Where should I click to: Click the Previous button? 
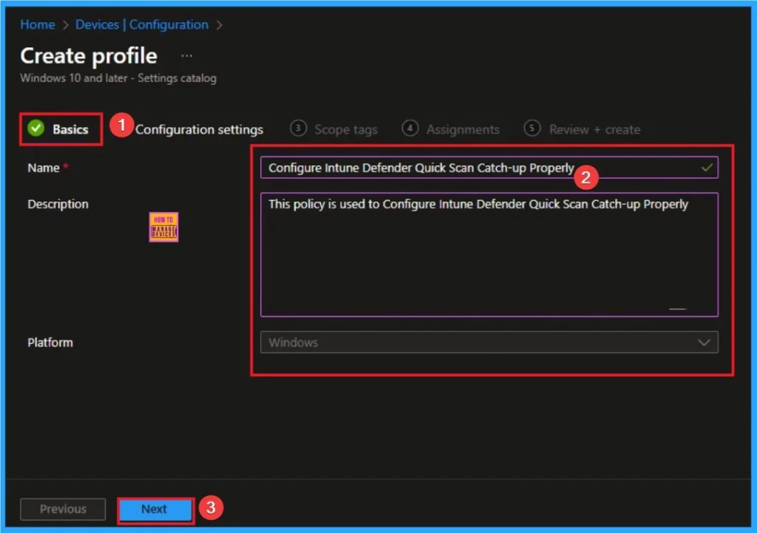click(x=62, y=509)
